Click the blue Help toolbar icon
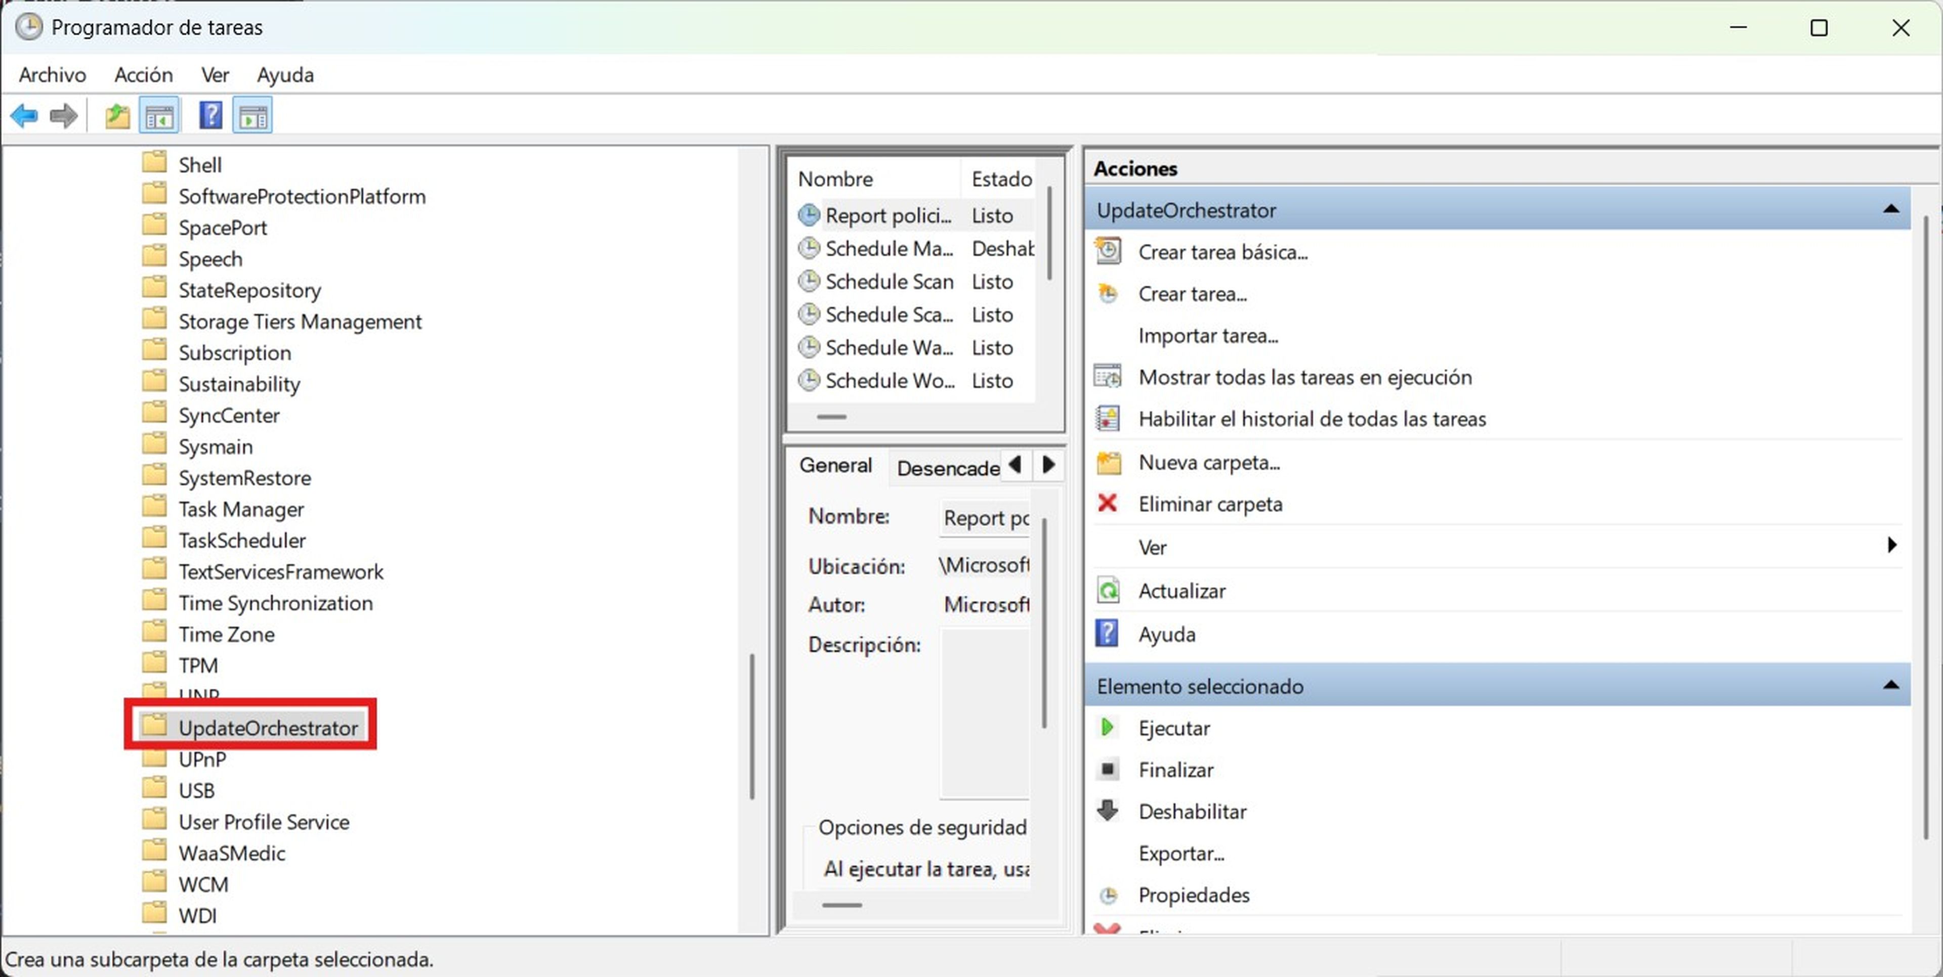 (210, 116)
